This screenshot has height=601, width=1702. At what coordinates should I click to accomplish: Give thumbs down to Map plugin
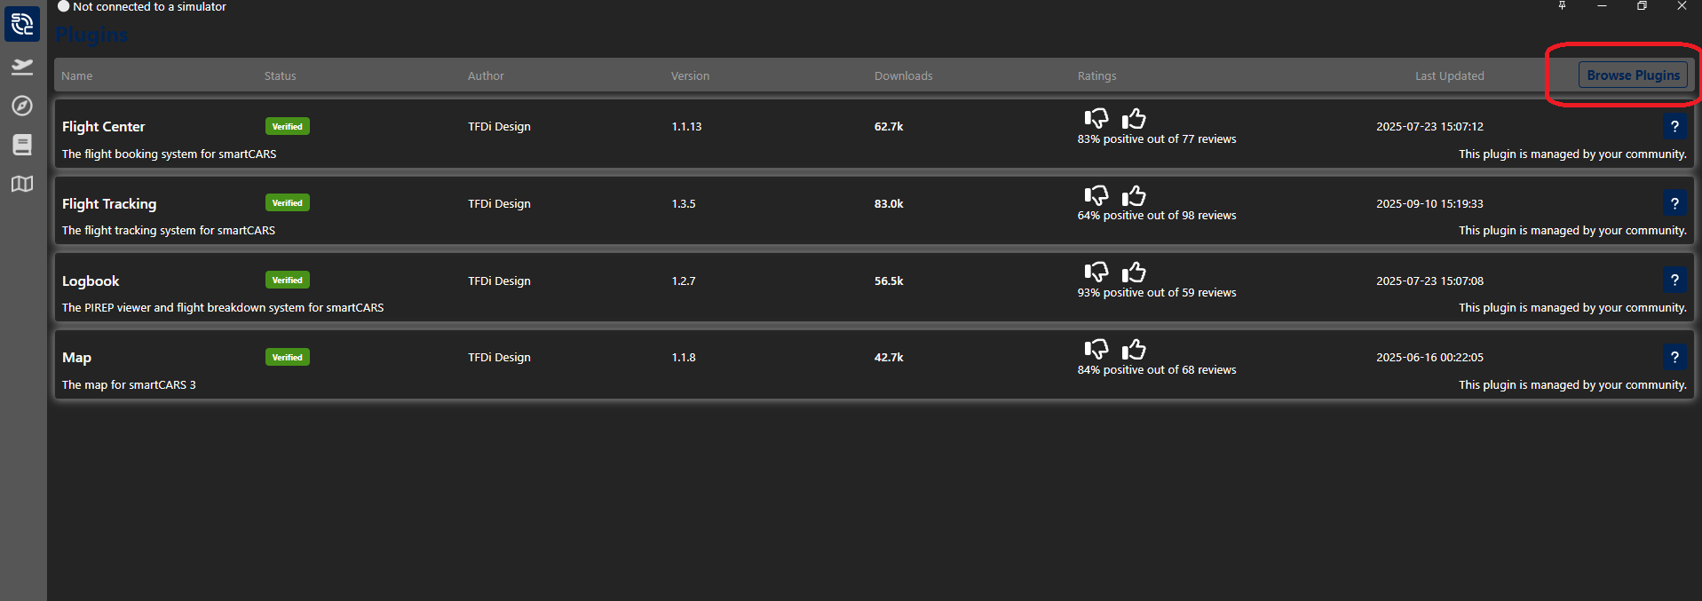1096,349
